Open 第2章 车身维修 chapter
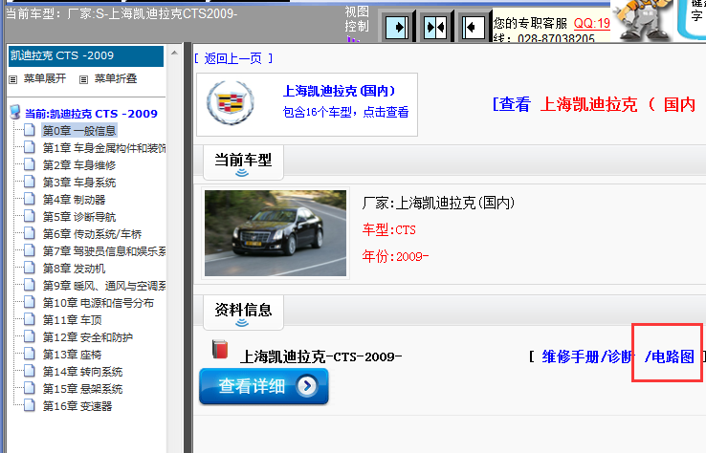Image resolution: width=706 pixels, height=453 pixels. coord(79,165)
